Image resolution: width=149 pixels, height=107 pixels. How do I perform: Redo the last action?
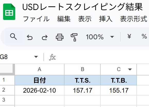(x=45, y=37)
